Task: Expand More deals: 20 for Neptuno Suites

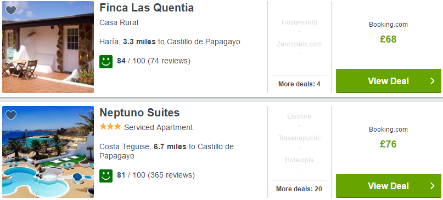Action: [x=299, y=189]
